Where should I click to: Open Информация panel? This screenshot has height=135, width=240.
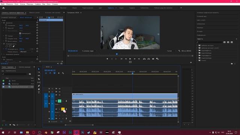(x=201, y=35)
